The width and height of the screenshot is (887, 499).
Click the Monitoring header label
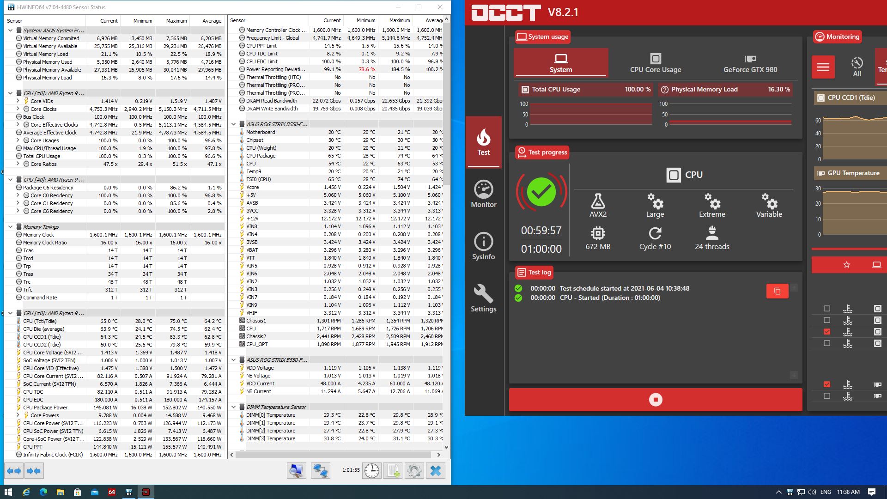[x=837, y=37]
